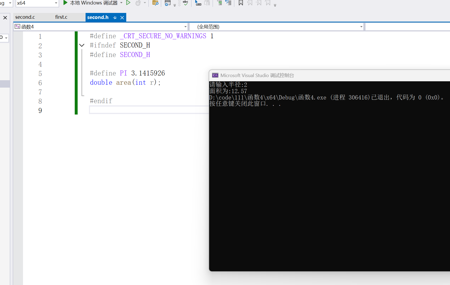
Task: Close the left side panel
Action: point(5,18)
